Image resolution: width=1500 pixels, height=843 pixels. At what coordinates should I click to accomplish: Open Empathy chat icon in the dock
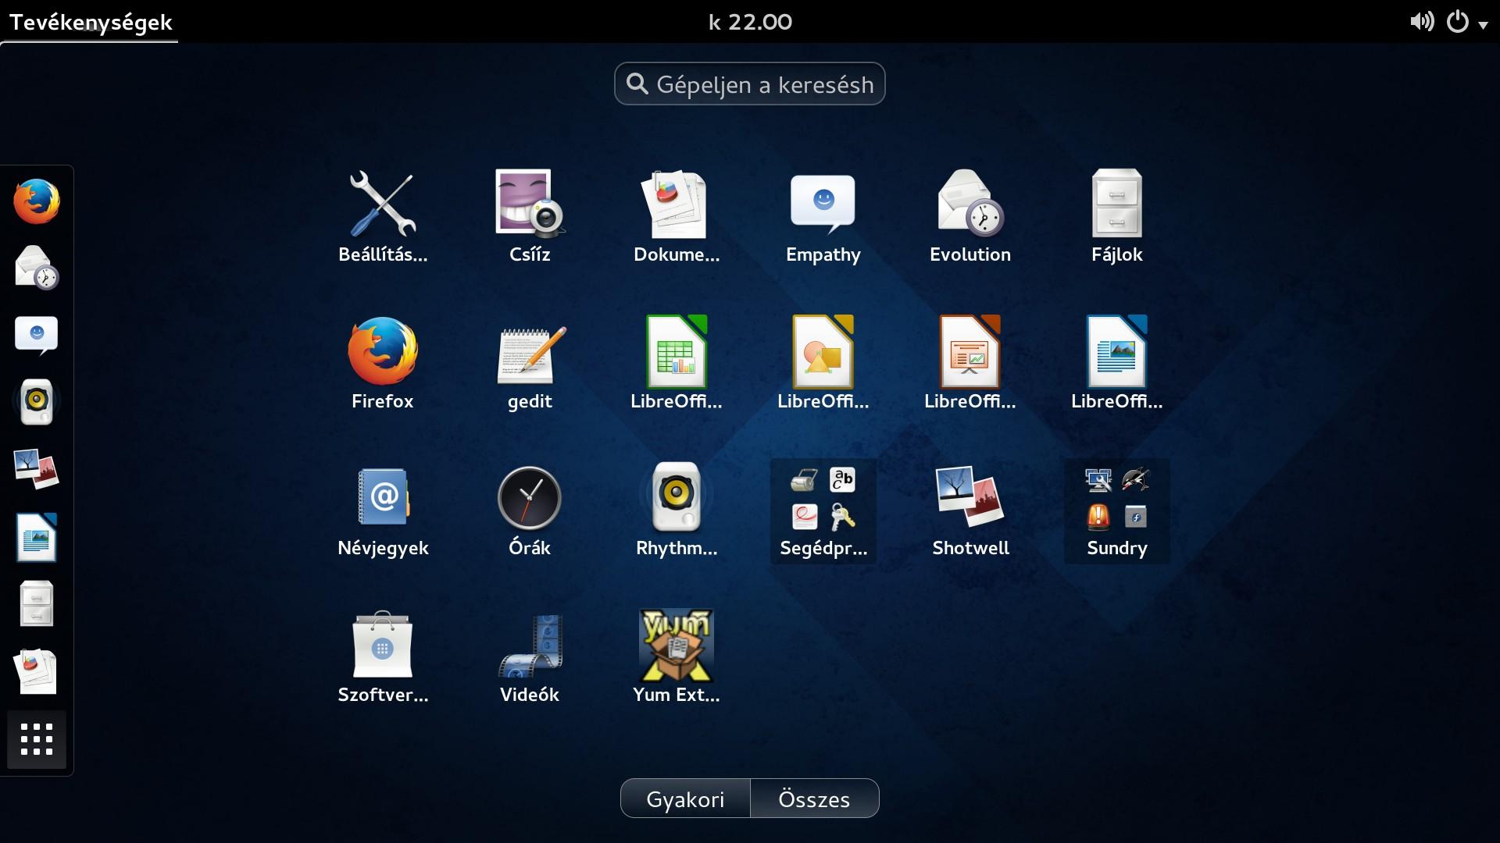coord(37,335)
